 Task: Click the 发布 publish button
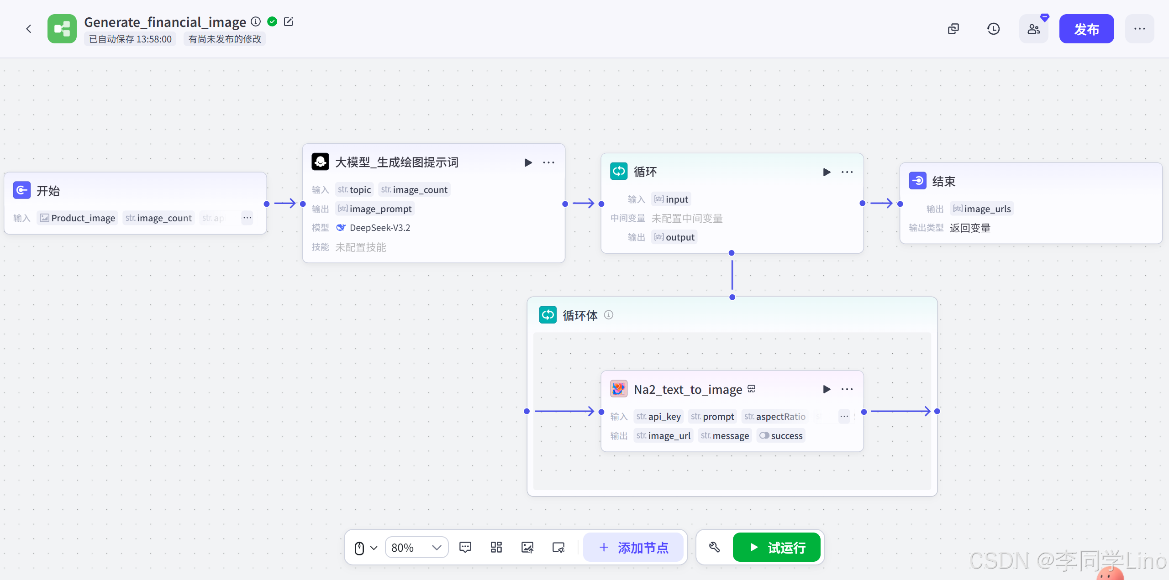(1086, 29)
